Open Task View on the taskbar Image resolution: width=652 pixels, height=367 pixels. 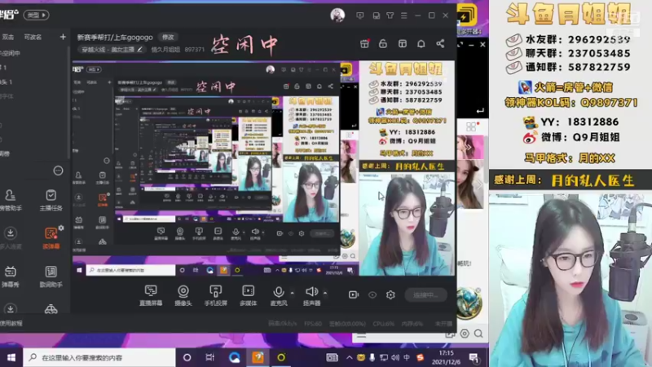click(x=210, y=357)
